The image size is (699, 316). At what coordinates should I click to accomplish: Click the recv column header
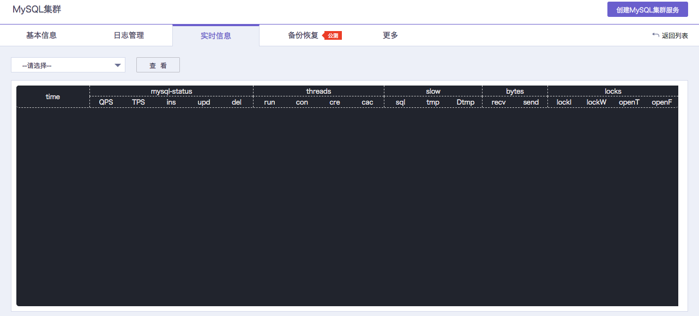pyautogui.click(x=498, y=102)
